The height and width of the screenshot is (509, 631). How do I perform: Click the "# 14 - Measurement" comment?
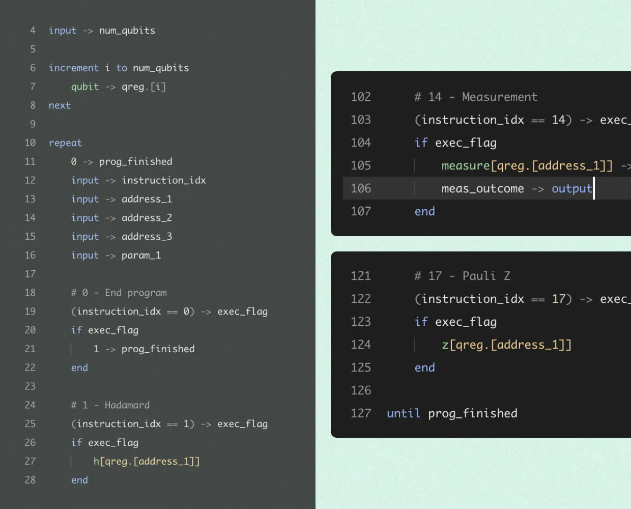[x=476, y=97]
